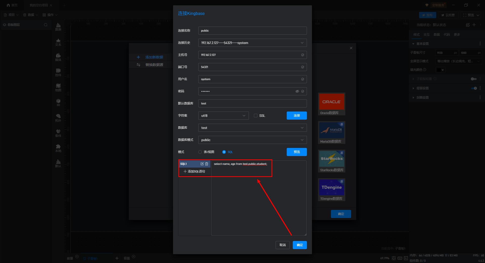Screen dimensions: 485x263
Task: Click the 填充颜色 color swatch
Action: (x=439, y=70)
